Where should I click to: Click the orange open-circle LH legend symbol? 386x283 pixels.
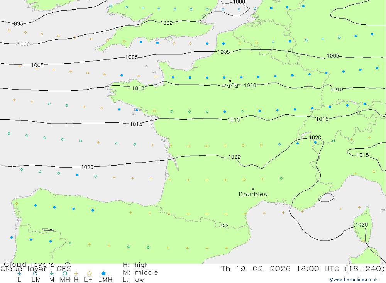pos(90,273)
